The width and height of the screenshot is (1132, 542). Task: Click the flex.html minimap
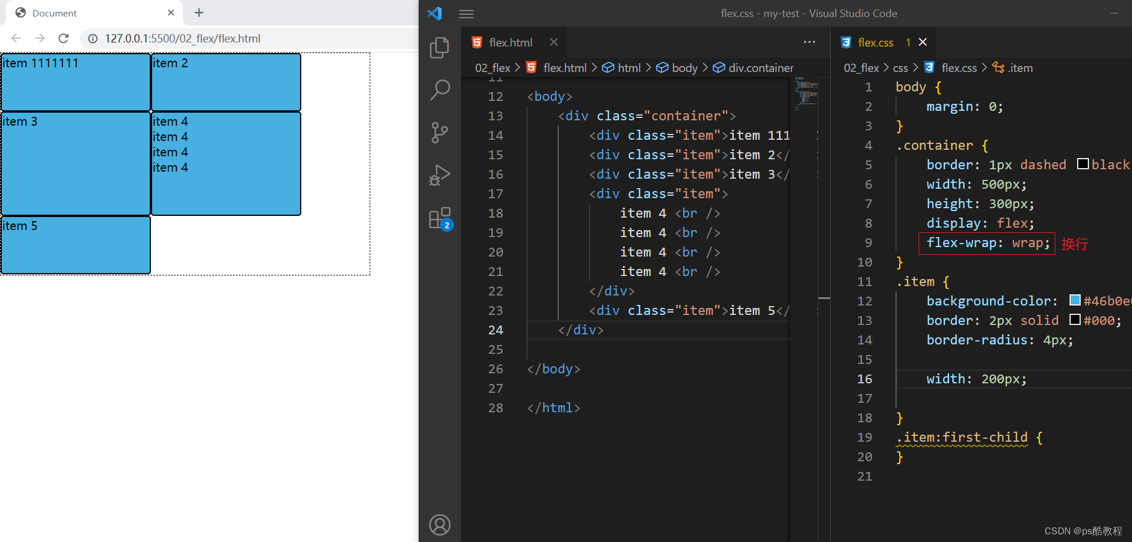(805, 94)
